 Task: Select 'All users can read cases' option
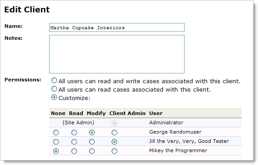pyautogui.click(x=54, y=89)
